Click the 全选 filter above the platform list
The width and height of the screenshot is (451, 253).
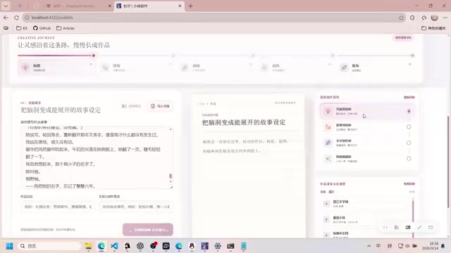pyautogui.click(x=323, y=192)
